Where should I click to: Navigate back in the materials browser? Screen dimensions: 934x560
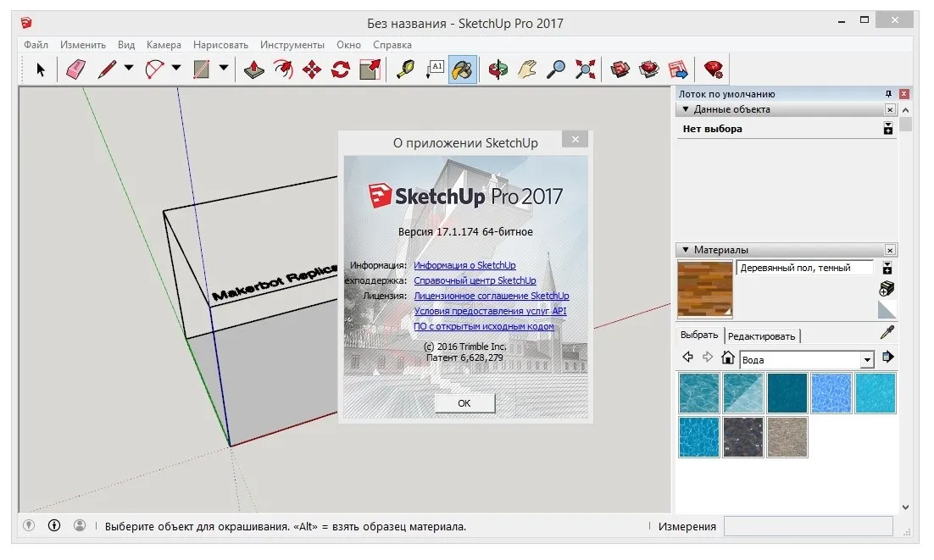(x=688, y=357)
